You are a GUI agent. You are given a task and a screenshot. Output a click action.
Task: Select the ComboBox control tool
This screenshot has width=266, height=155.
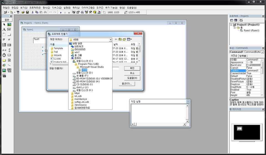(4, 45)
